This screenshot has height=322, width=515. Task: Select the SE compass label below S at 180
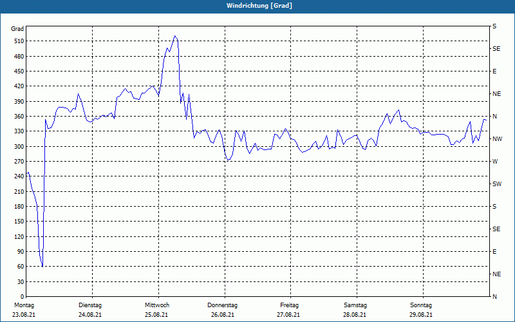tap(496, 229)
